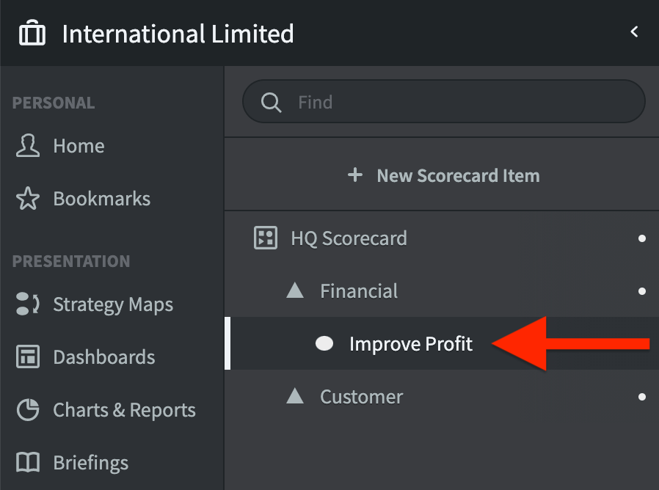This screenshot has height=490, width=659.
Task: Click the briefcase icon beside International Limited
Action: tap(32, 34)
